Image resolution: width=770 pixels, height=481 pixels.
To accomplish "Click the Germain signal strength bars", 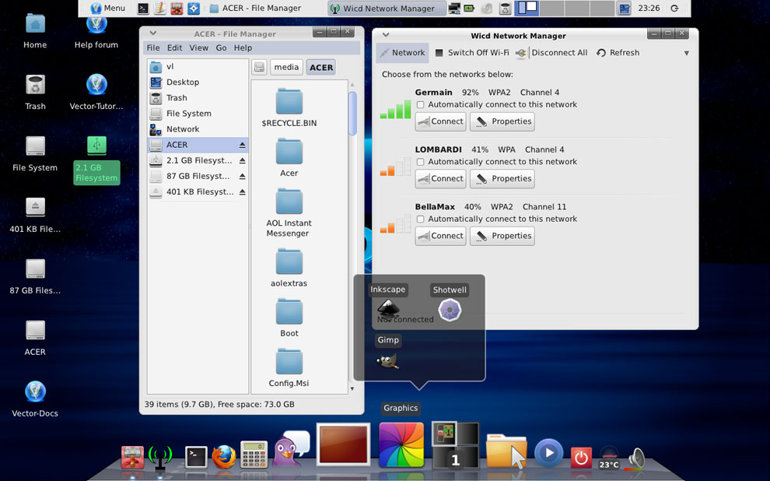I will (394, 109).
